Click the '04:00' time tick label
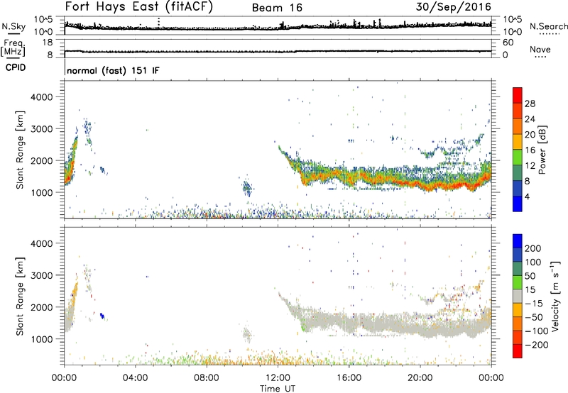Viewport: 568px width, 393px height. pos(136,377)
